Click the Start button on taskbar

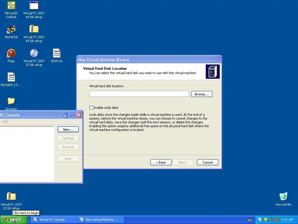(14, 220)
